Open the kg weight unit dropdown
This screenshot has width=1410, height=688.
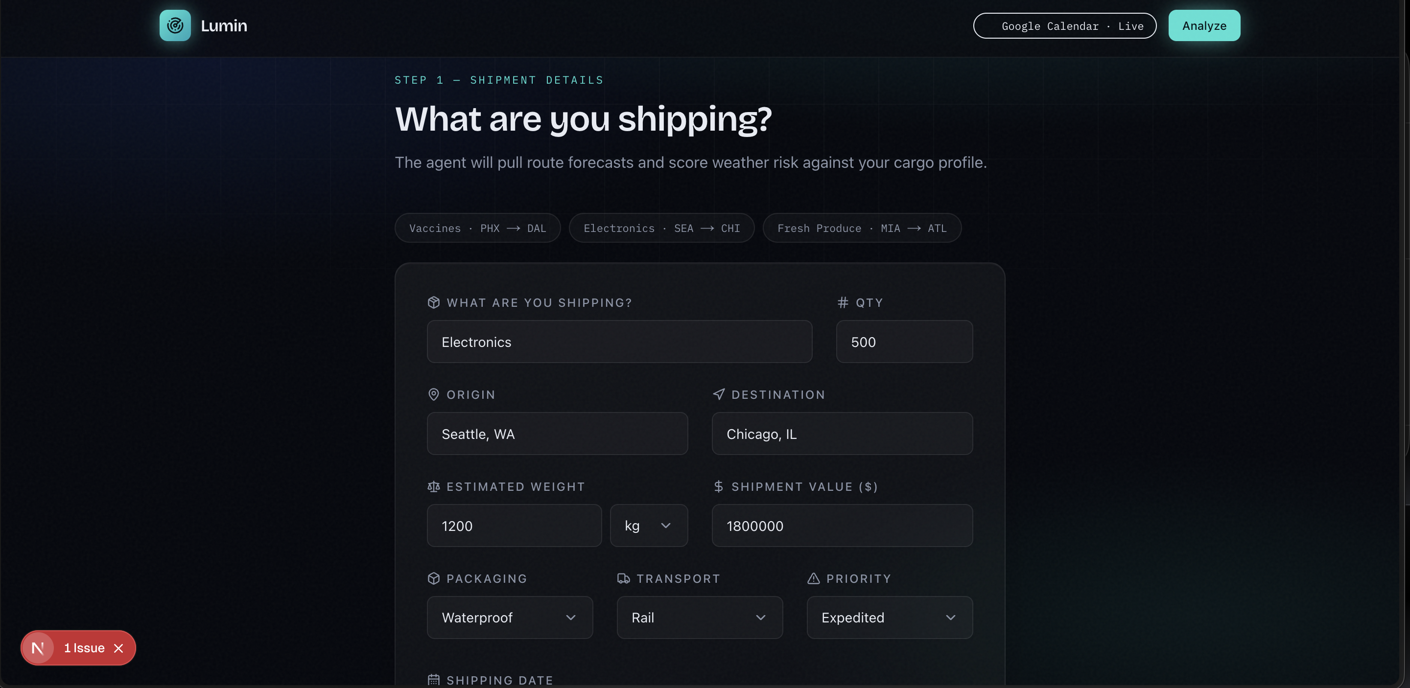tap(649, 526)
